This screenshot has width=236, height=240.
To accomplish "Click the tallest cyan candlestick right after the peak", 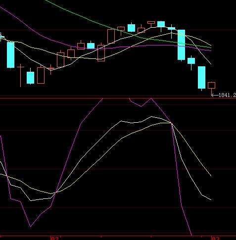I will coord(181,45).
